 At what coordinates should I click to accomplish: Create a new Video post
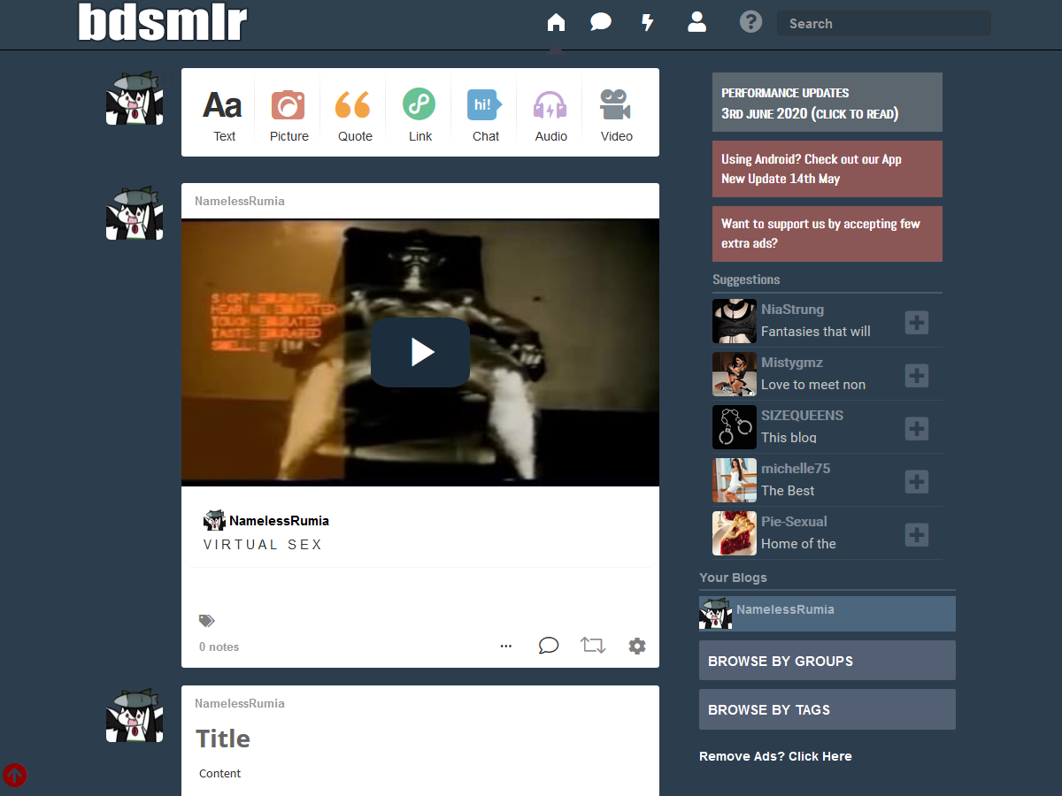pyautogui.click(x=616, y=114)
